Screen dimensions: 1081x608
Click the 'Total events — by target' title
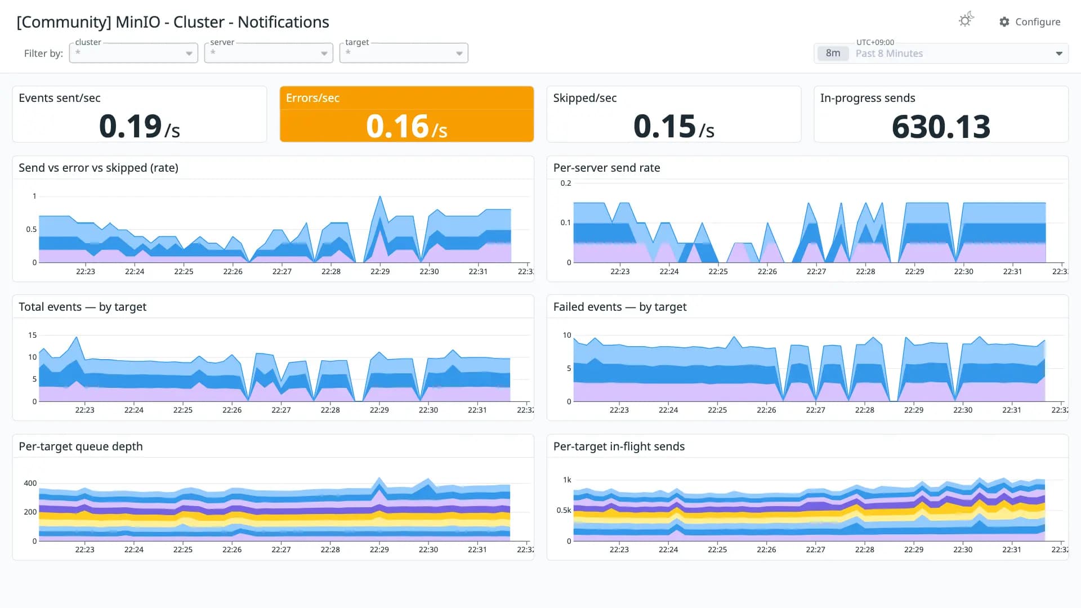pyautogui.click(x=82, y=307)
